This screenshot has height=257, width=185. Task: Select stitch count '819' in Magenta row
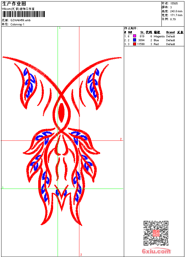pos(142,36)
